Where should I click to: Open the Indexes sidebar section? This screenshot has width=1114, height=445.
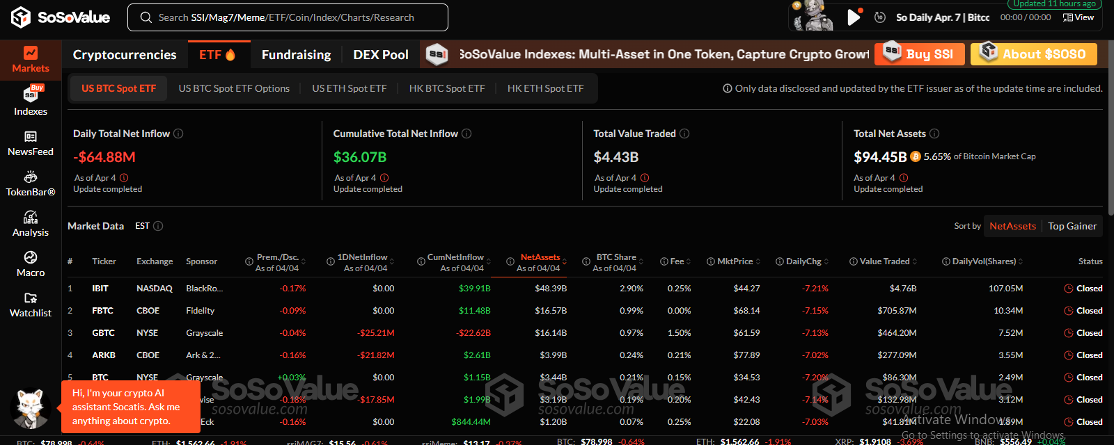31,101
